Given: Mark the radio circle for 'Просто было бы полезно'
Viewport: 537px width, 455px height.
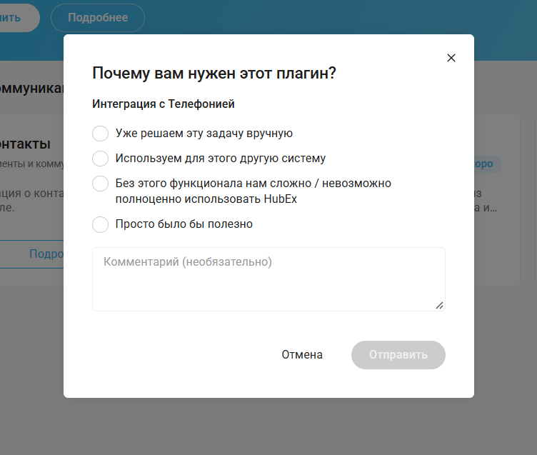Looking at the screenshot, I should click(101, 224).
